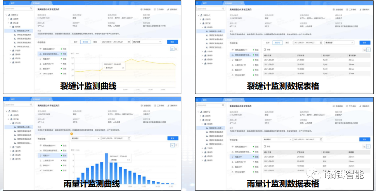Click orange alert badge in 雨量计监测曲线 panel
Screen dimensions: 376x191
coord(71,134)
